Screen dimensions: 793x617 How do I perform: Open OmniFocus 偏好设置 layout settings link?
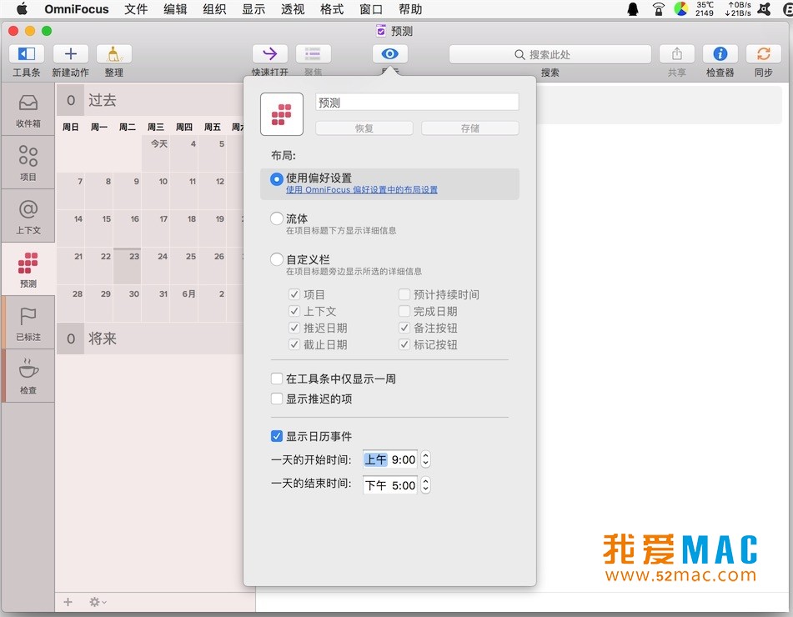click(362, 189)
